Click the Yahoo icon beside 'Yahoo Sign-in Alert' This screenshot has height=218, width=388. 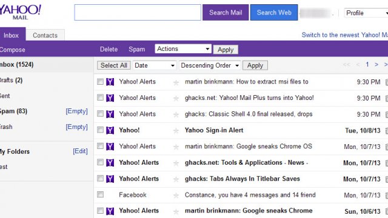coord(110,130)
